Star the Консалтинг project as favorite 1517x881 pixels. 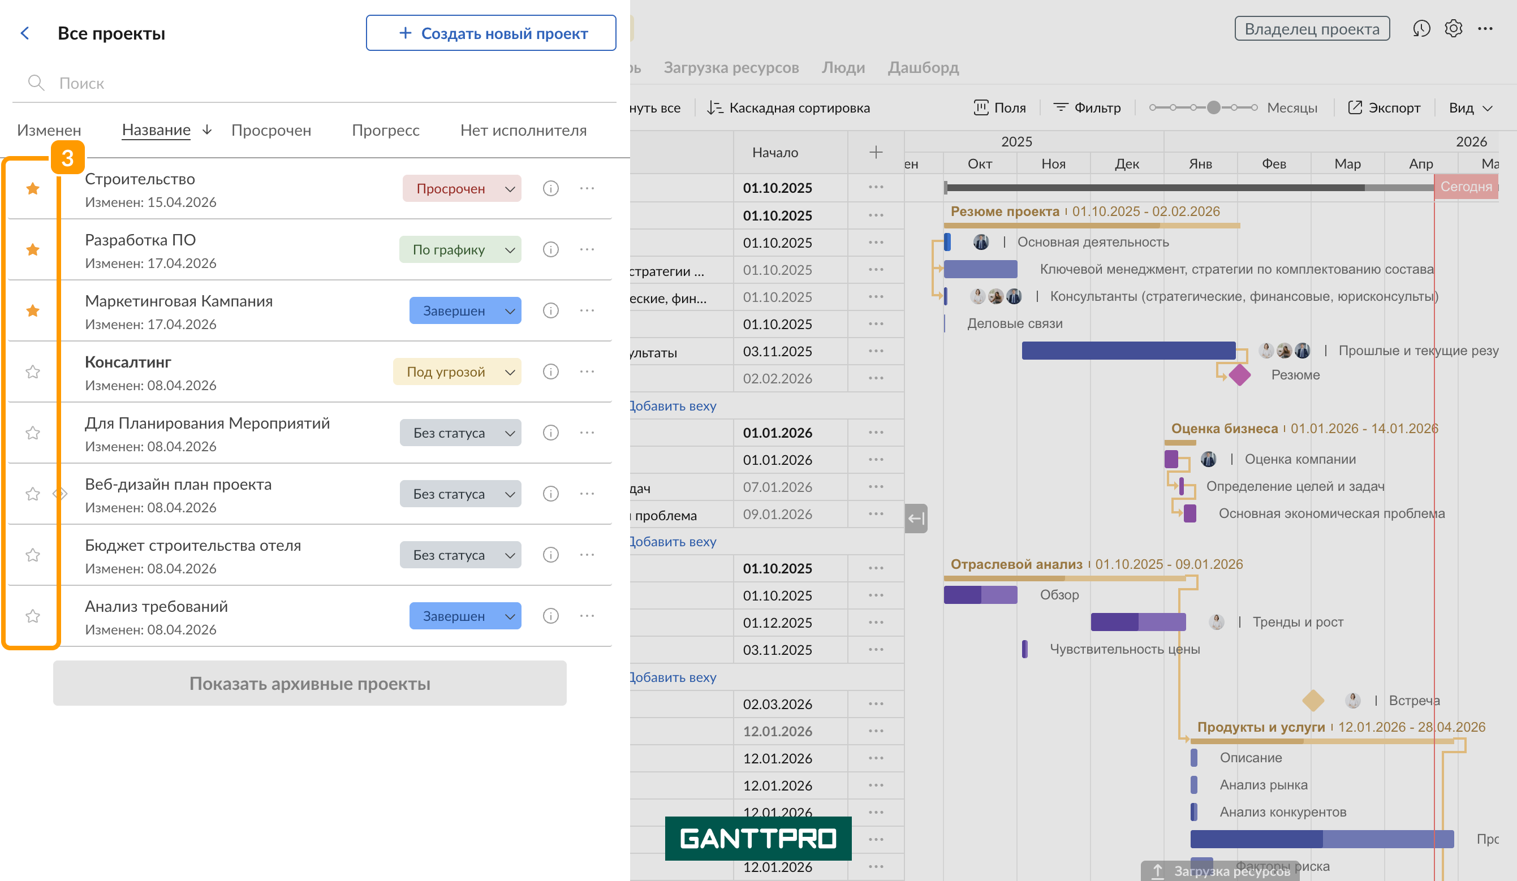[33, 372]
